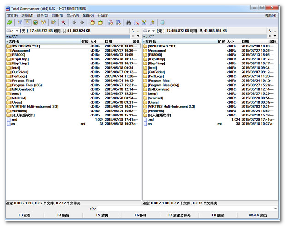Select [Intel] folder in right panel

click(x=209, y=68)
